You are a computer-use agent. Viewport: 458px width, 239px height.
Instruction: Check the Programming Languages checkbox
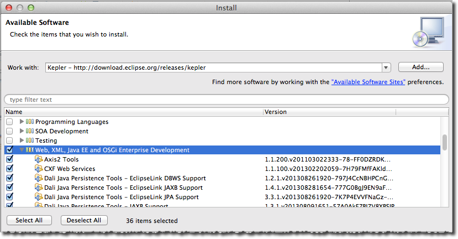tap(9, 122)
